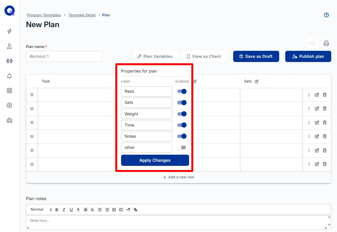The height and width of the screenshot is (232, 337).
Task: Click Save as Draft button
Action: [256, 56]
